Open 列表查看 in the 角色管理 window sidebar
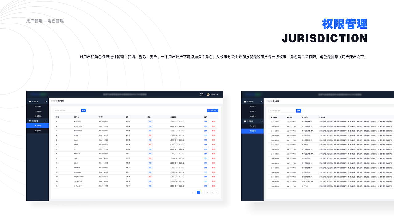This screenshot has height=221, width=394. tap(253, 111)
